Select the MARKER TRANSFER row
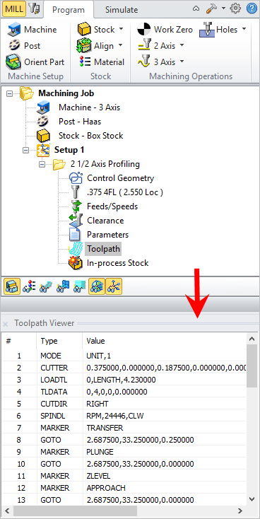 click(124, 428)
